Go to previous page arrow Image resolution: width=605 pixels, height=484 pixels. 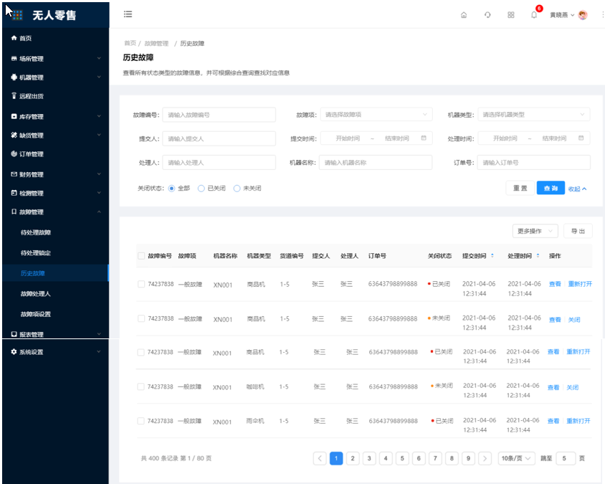point(320,458)
